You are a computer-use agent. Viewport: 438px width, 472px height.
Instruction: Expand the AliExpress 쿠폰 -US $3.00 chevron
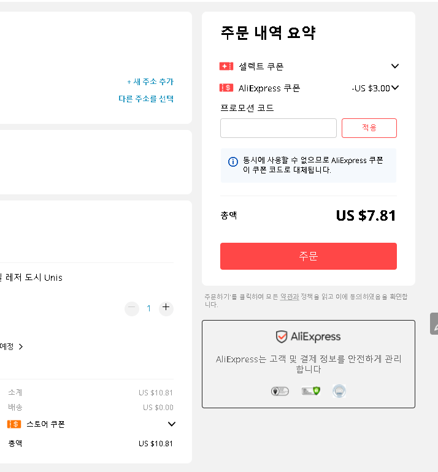click(x=395, y=88)
